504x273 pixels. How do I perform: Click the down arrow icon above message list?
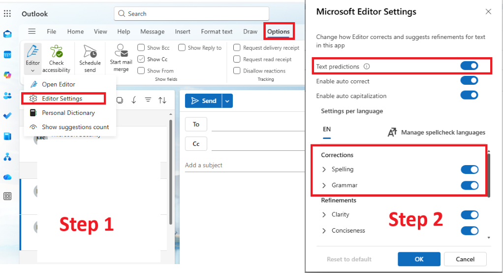(x=134, y=100)
